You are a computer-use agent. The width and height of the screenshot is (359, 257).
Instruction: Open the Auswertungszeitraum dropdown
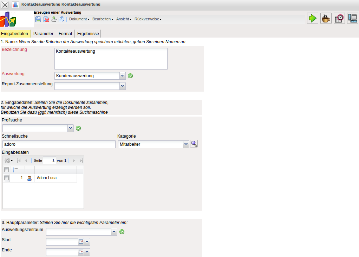click(x=114, y=232)
